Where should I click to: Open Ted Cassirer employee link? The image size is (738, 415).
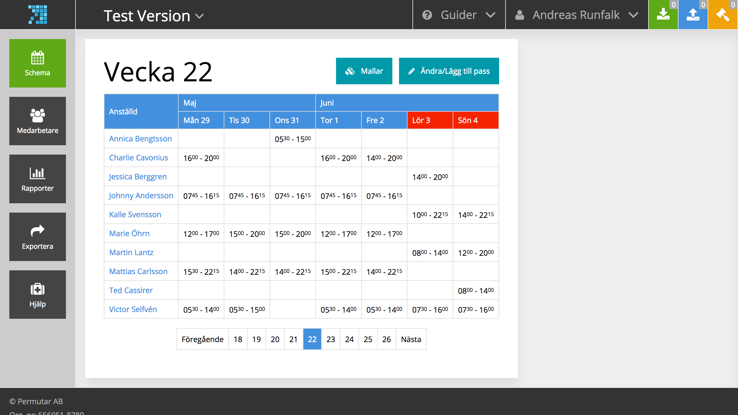(131, 290)
